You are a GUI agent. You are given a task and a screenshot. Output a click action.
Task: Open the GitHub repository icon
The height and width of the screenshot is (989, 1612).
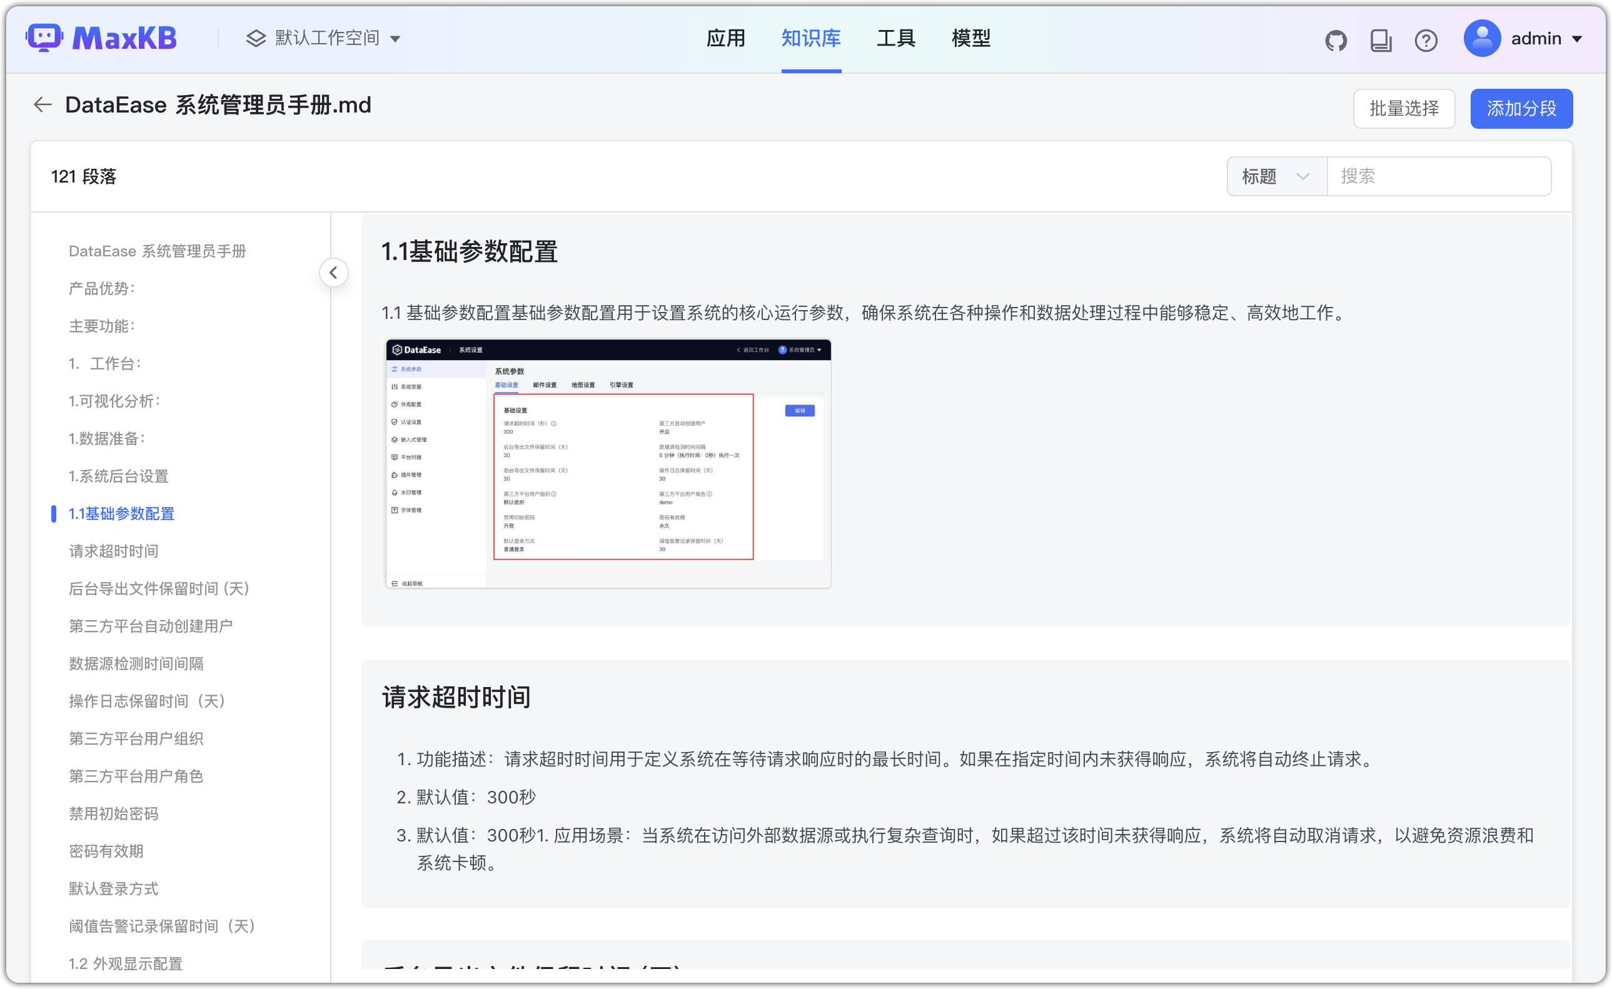pos(1335,41)
